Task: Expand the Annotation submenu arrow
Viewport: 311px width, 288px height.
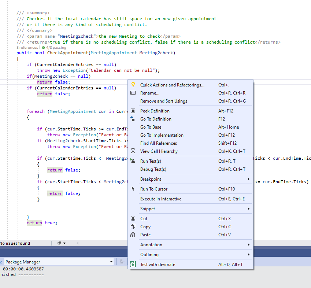Action: point(248,244)
